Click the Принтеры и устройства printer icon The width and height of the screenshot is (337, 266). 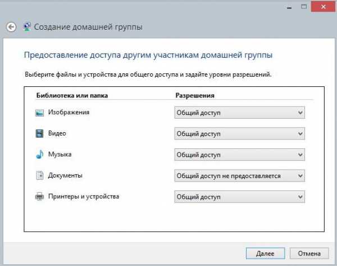39,197
